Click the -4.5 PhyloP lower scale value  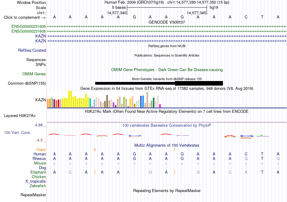(39, 140)
